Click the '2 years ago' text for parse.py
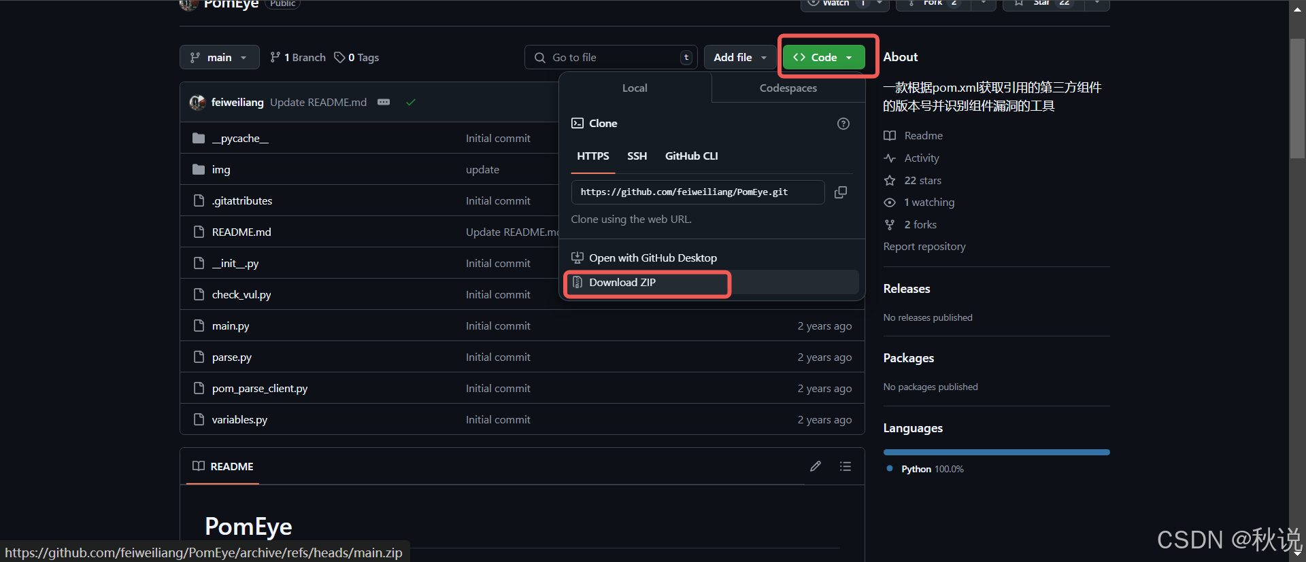Viewport: 1306px width, 562px height. click(x=824, y=357)
